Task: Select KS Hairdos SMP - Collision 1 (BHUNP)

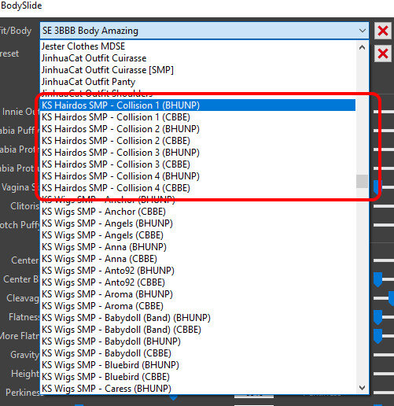Action: click(198, 105)
